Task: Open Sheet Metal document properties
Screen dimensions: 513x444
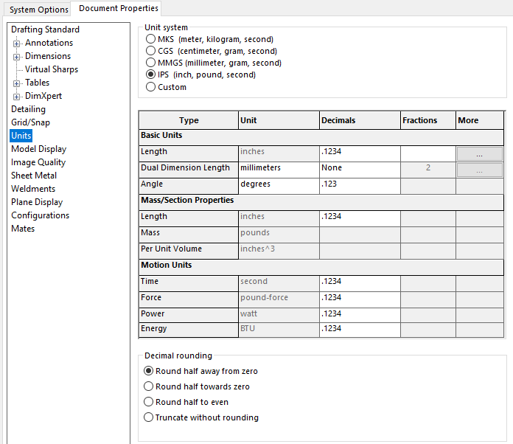Action: pos(34,176)
